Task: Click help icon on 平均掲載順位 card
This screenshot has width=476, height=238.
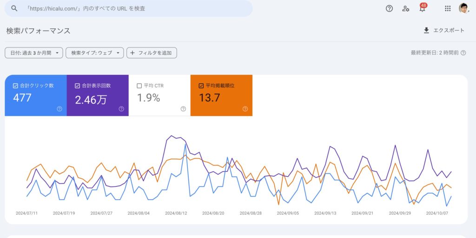Action: click(x=245, y=109)
